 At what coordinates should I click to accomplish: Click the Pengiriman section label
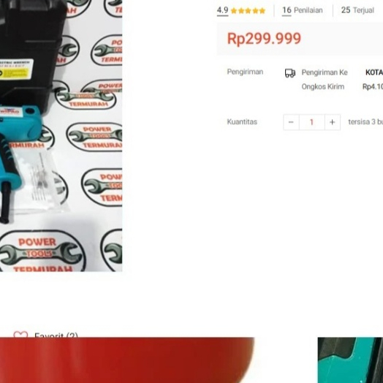(x=245, y=72)
